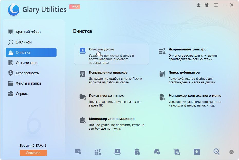Open uninstall manager icon in bottom toolbar
Viewport: 239px width, 160px height.
point(177,152)
